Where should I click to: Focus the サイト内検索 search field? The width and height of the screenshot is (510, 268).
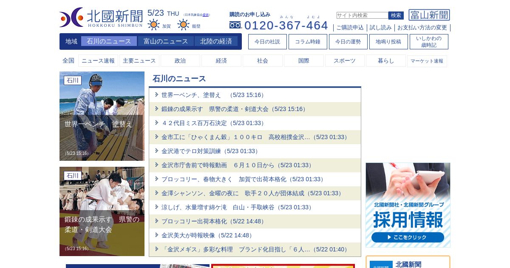(x=362, y=15)
